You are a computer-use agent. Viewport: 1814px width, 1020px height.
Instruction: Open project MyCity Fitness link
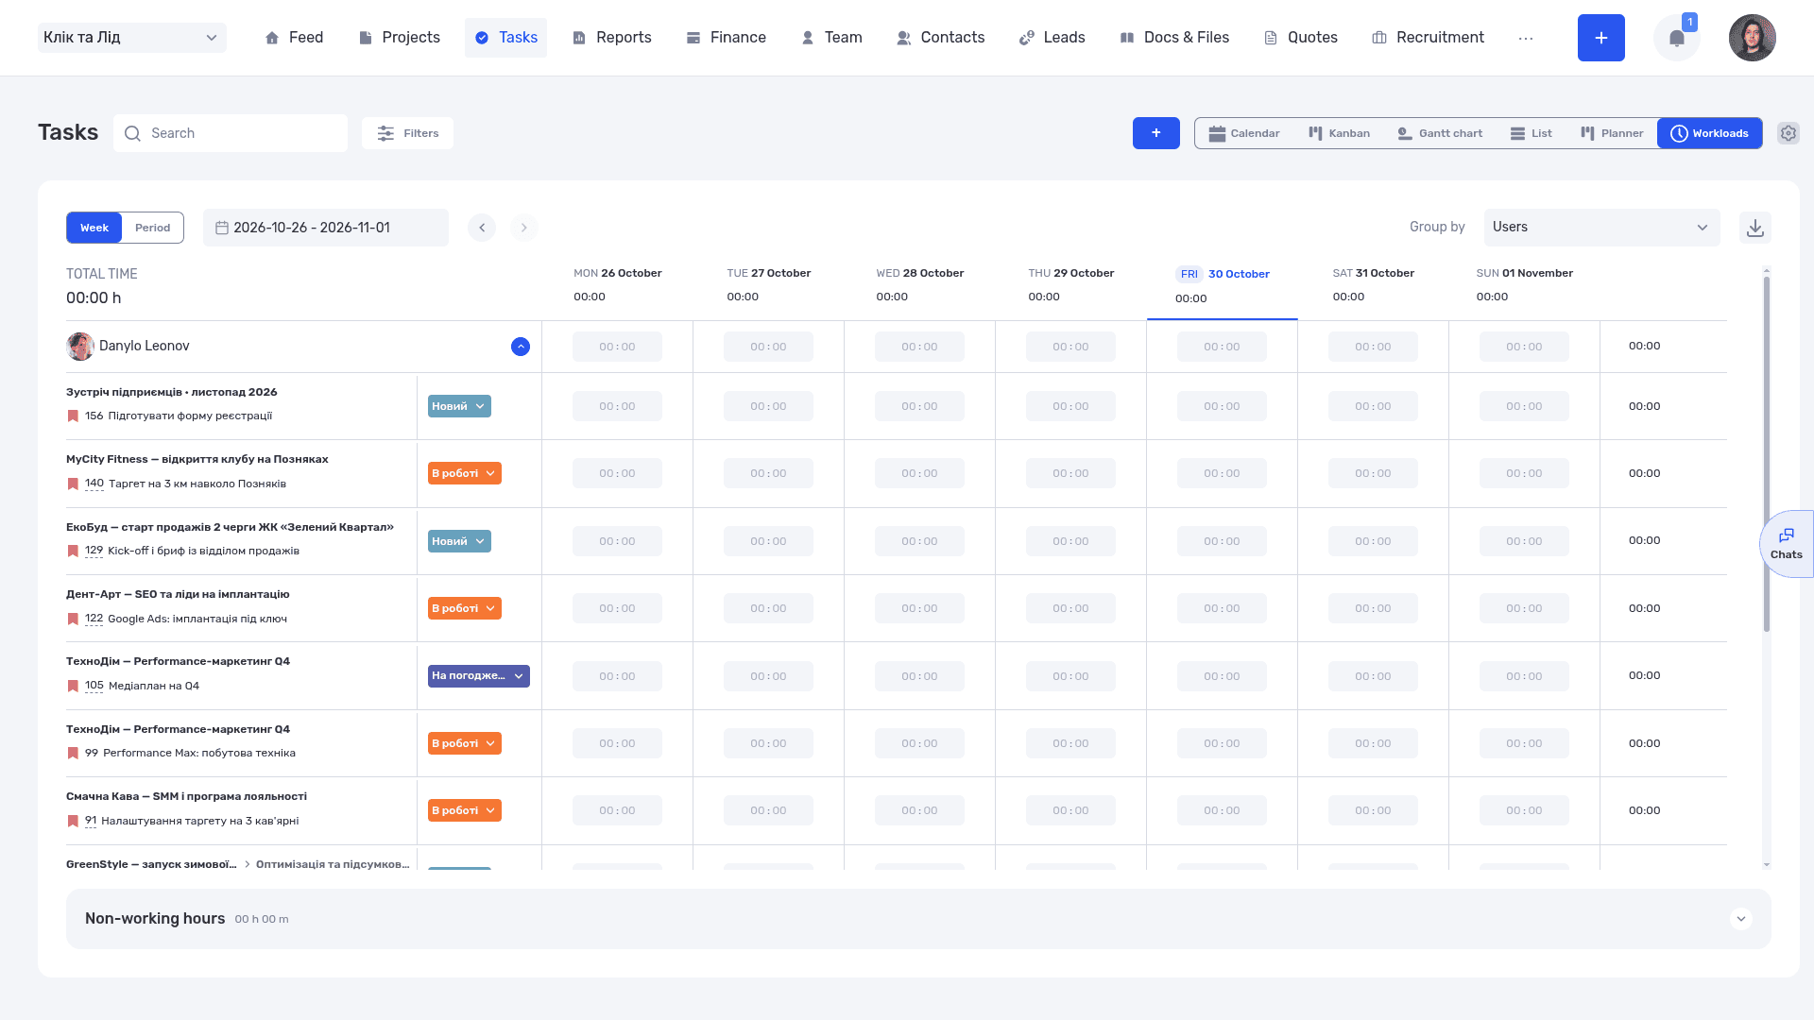[x=197, y=459]
